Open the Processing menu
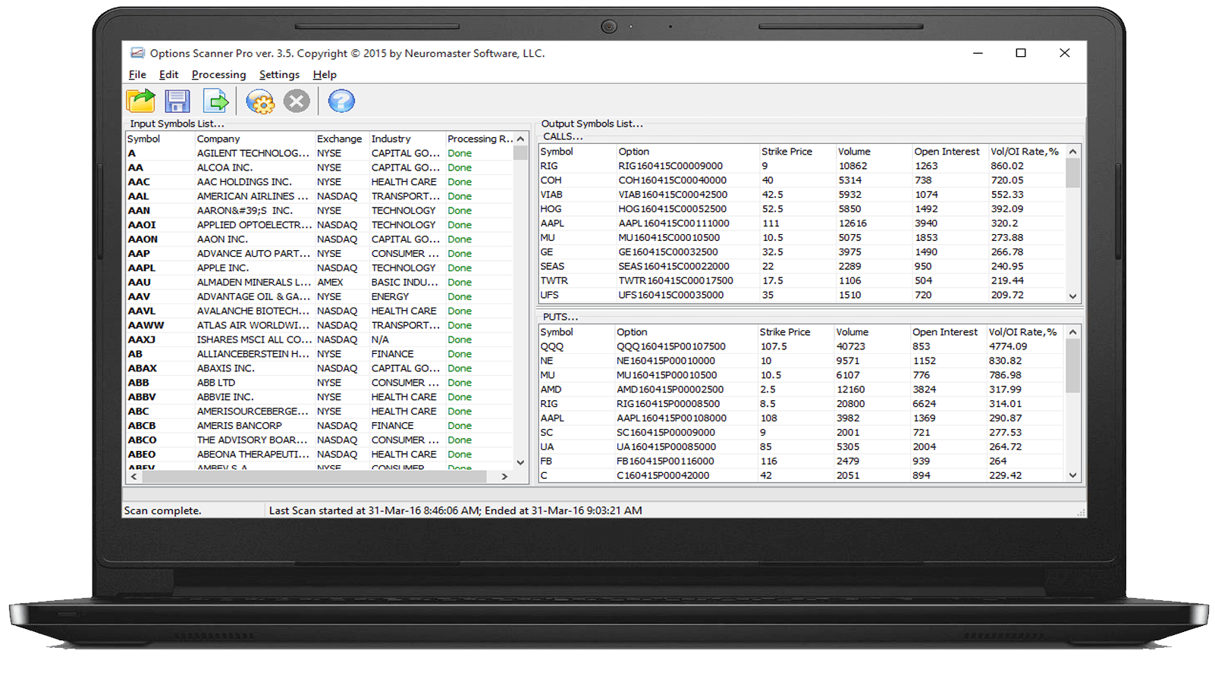 [218, 74]
